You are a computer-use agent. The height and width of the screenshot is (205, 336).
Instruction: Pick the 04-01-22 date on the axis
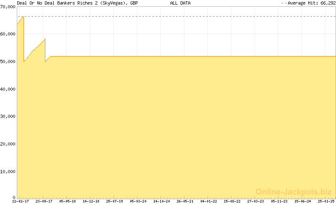tap(209, 201)
